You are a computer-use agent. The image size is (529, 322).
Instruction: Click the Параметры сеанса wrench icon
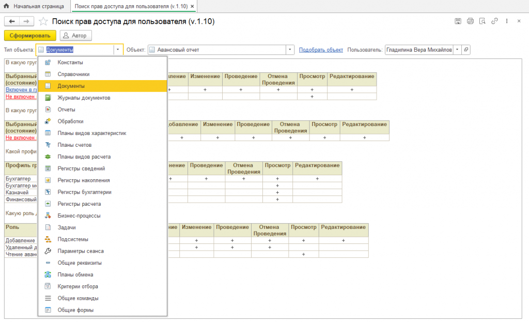pyautogui.click(x=48, y=251)
